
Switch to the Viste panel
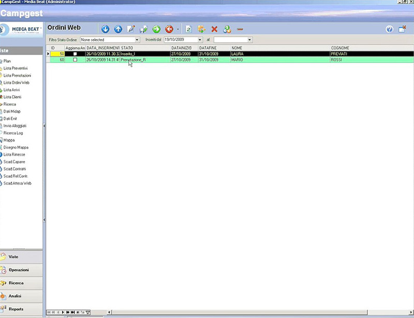click(21, 257)
